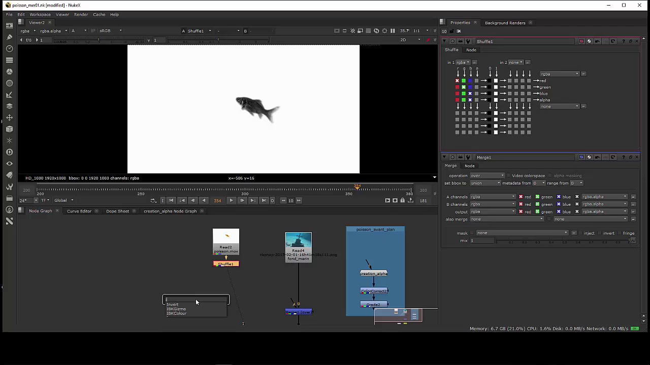Click the creation_alpha node in graph
Image resolution: width=650 pixels, height=365 pixels.
point(374,273)
